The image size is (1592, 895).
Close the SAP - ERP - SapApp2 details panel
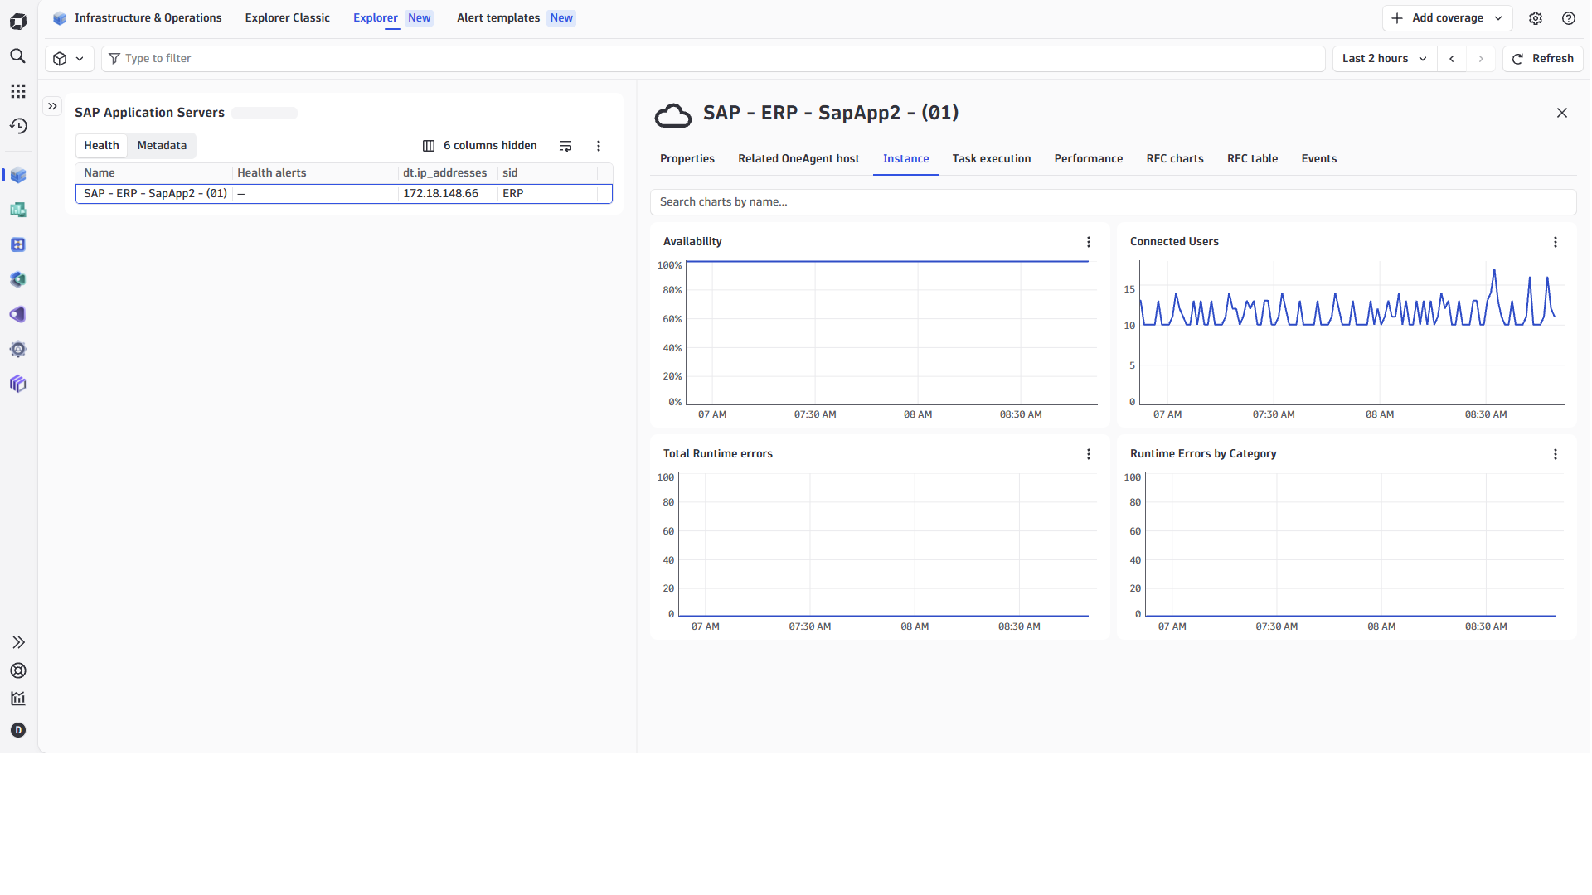(1562, 113)
